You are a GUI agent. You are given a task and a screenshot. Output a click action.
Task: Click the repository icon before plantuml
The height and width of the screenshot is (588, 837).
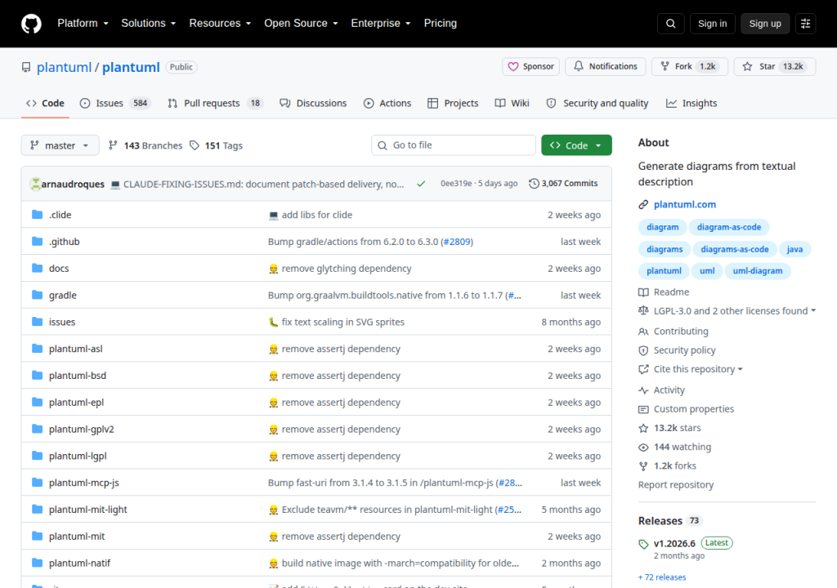26,67
